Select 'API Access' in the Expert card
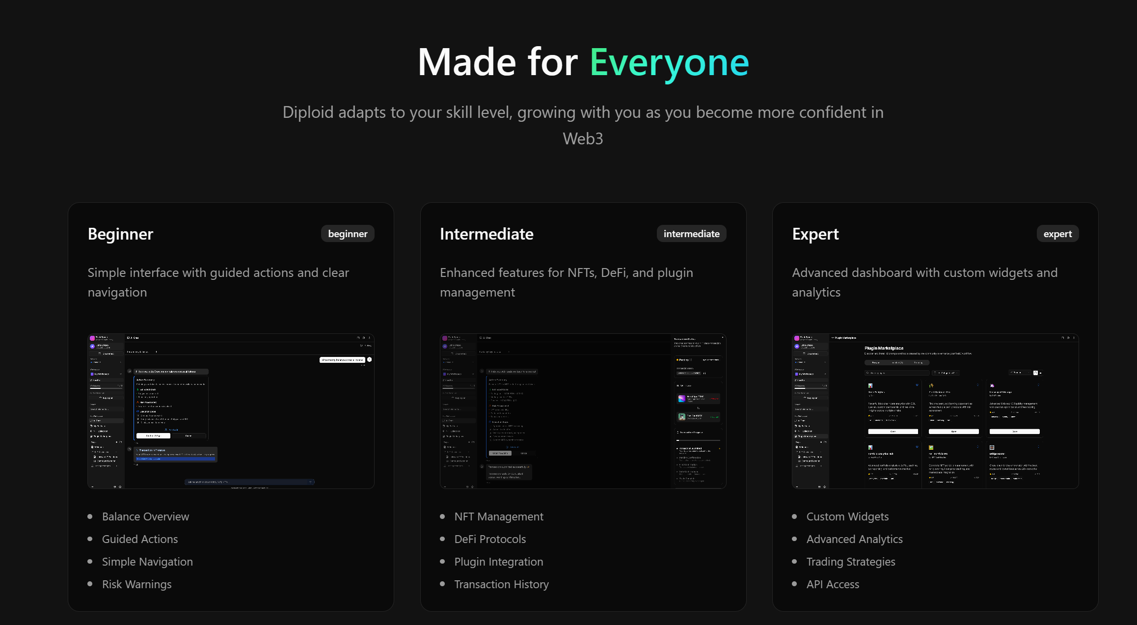The width and height of the screenshot is (1137, 625). pos(833,584)
